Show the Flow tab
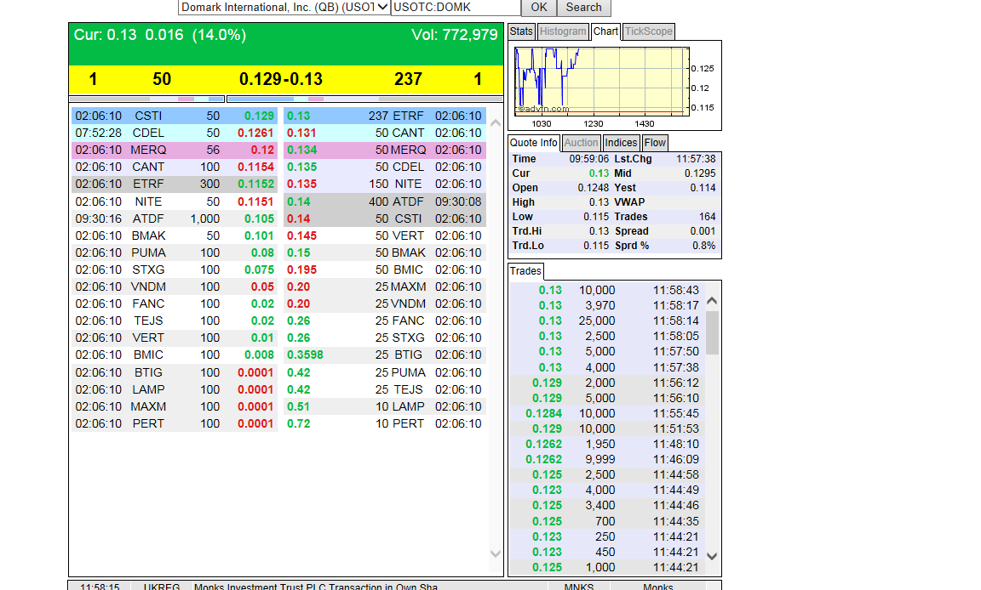Screen dimensions: 981x590 pos(655,143)
